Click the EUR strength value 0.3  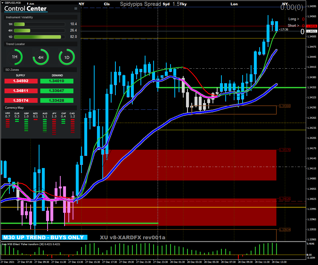pyautogui.click(x=17, y=116)
